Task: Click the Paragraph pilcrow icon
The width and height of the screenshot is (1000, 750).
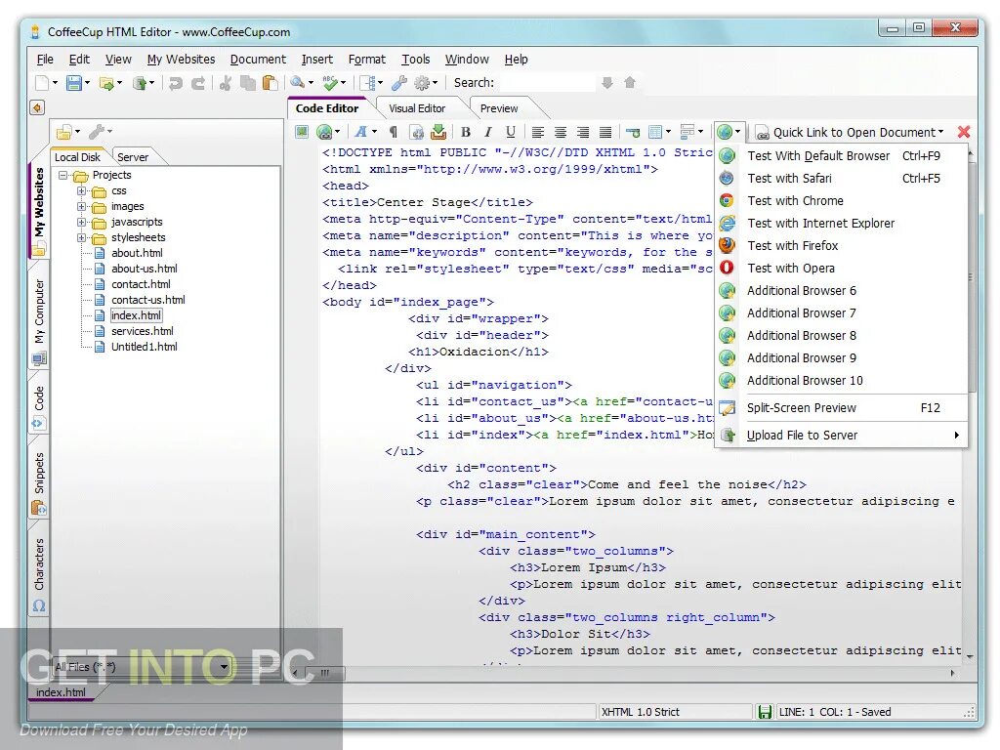Action: pos(394,132)
